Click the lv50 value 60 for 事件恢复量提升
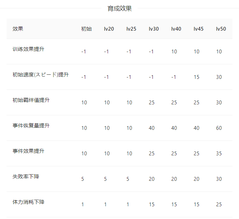Screen dimensions: 239x219 click(x=219, y=128)
